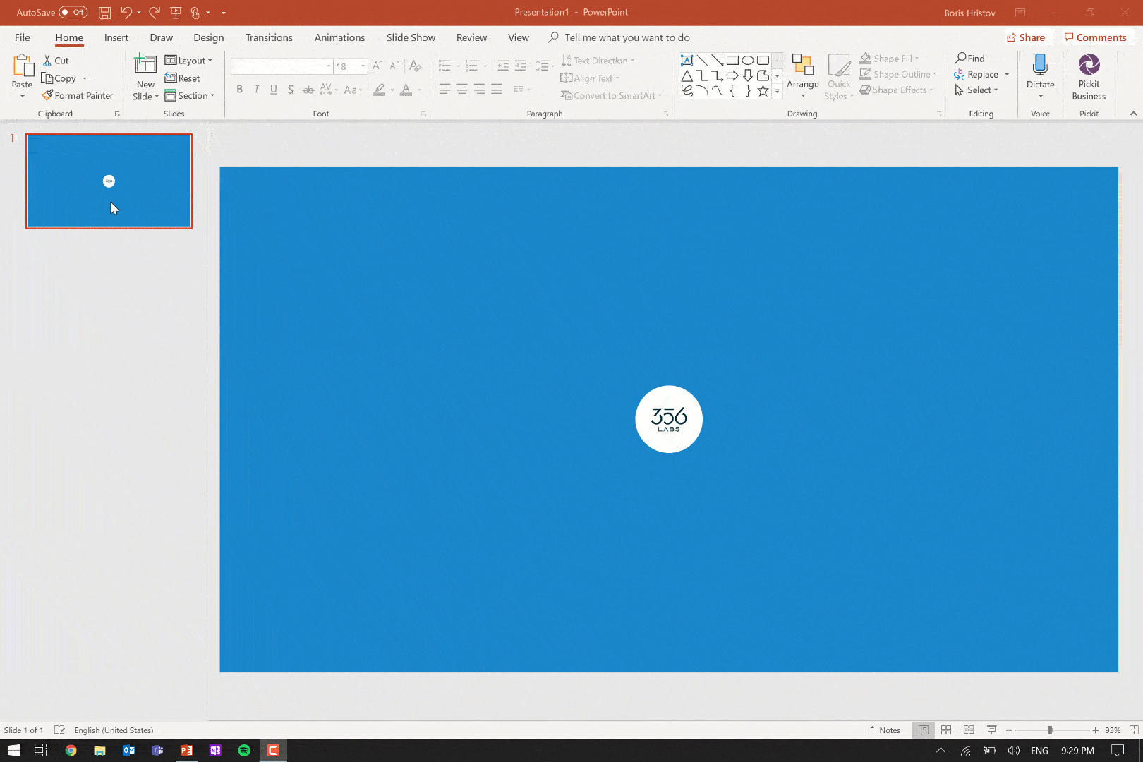This screenshot has height=762, width=1143.
Task: Collapse the ribbon with chevron
Action: coord(1133,113)
